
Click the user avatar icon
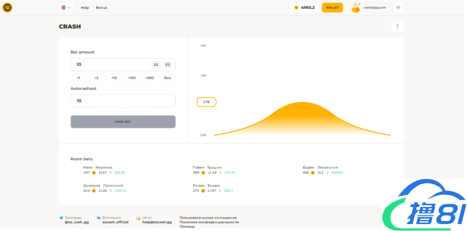[x=356, y=7]
